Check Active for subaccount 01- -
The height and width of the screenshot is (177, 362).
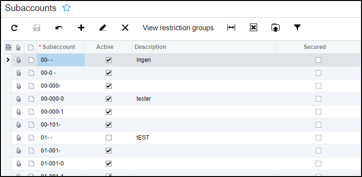coord(109,138)
